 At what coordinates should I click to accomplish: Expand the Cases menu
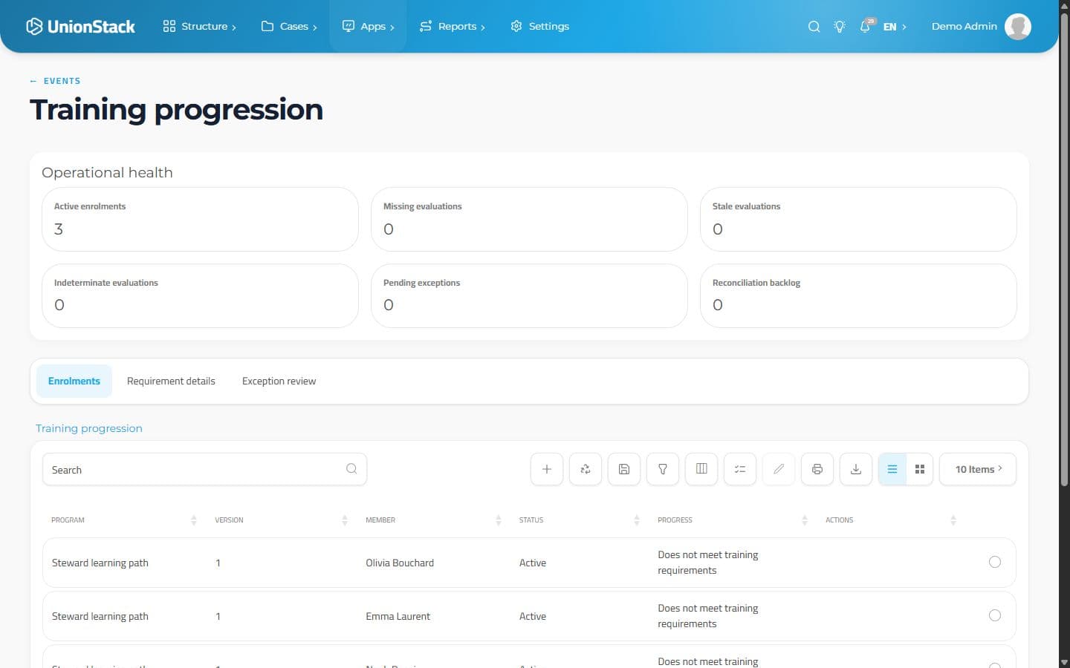point(289,26)
